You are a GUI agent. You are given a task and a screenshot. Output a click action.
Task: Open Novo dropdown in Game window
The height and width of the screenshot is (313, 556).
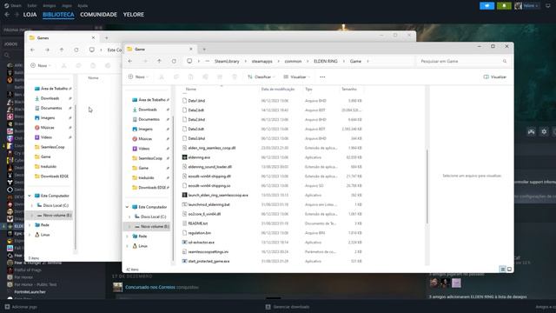(138, 77)
